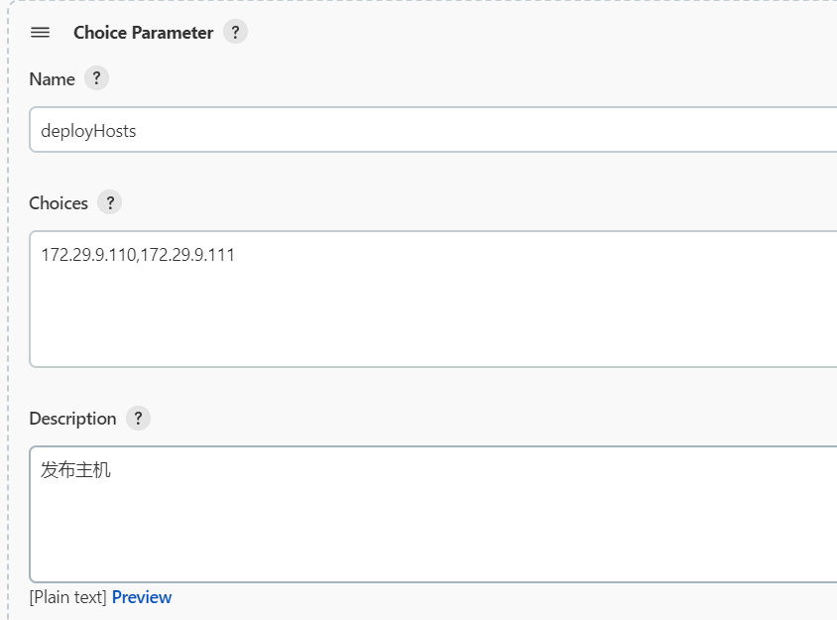Place cursor on the 172.29.9.110 address
Image resolution: width=837 pixels, height=620 pixels.
88,255
